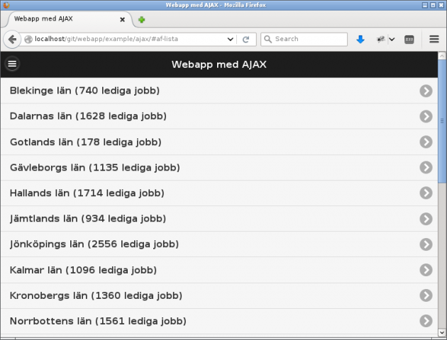Click the chevron arrow on the Norrbottens län row
Image resolution: width=447 pixels, height=340 pixels.
[426, 321]
